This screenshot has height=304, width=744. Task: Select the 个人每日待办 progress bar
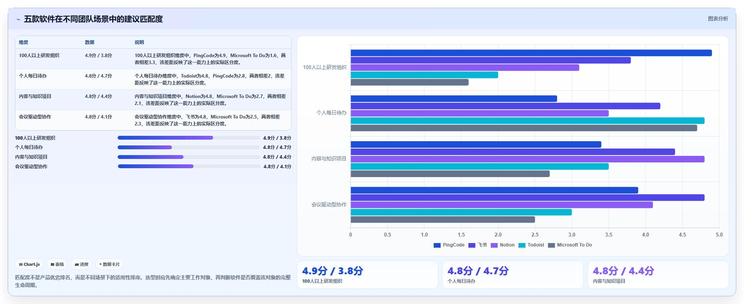point(189,147)
